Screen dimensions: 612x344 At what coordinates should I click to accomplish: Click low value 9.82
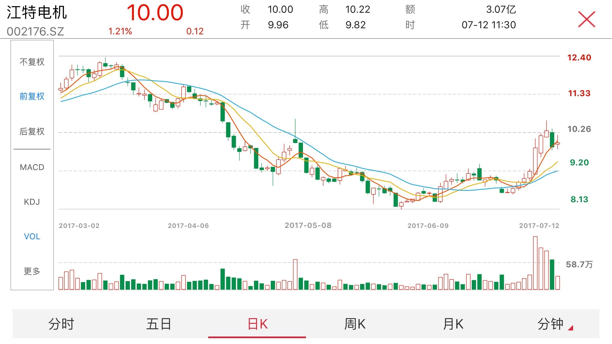pos(356,25)
